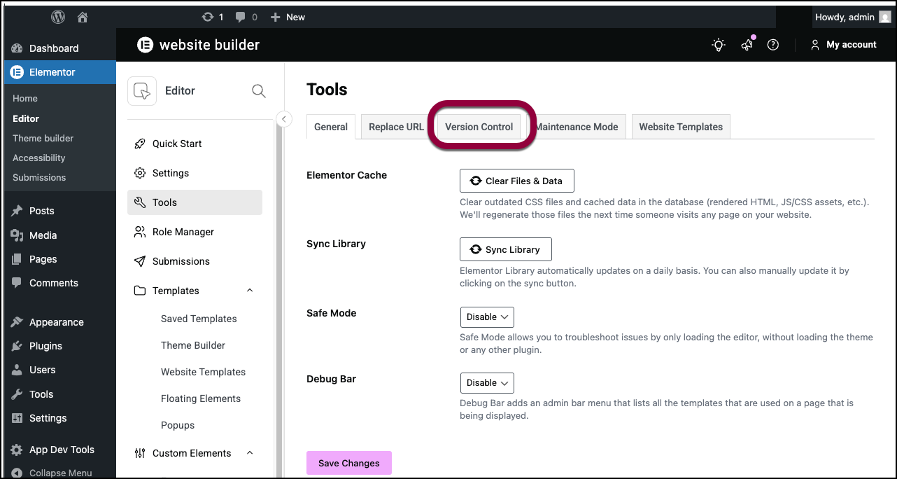Click the Elementor logo in website builder header

click(145, 45)
